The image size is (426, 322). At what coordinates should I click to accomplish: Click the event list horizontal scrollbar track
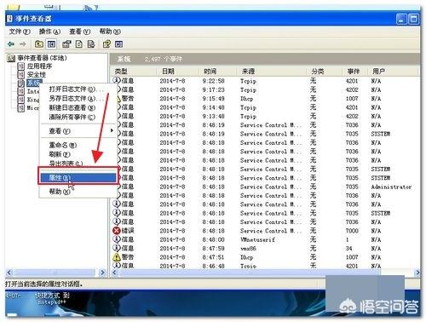(266, 273)
